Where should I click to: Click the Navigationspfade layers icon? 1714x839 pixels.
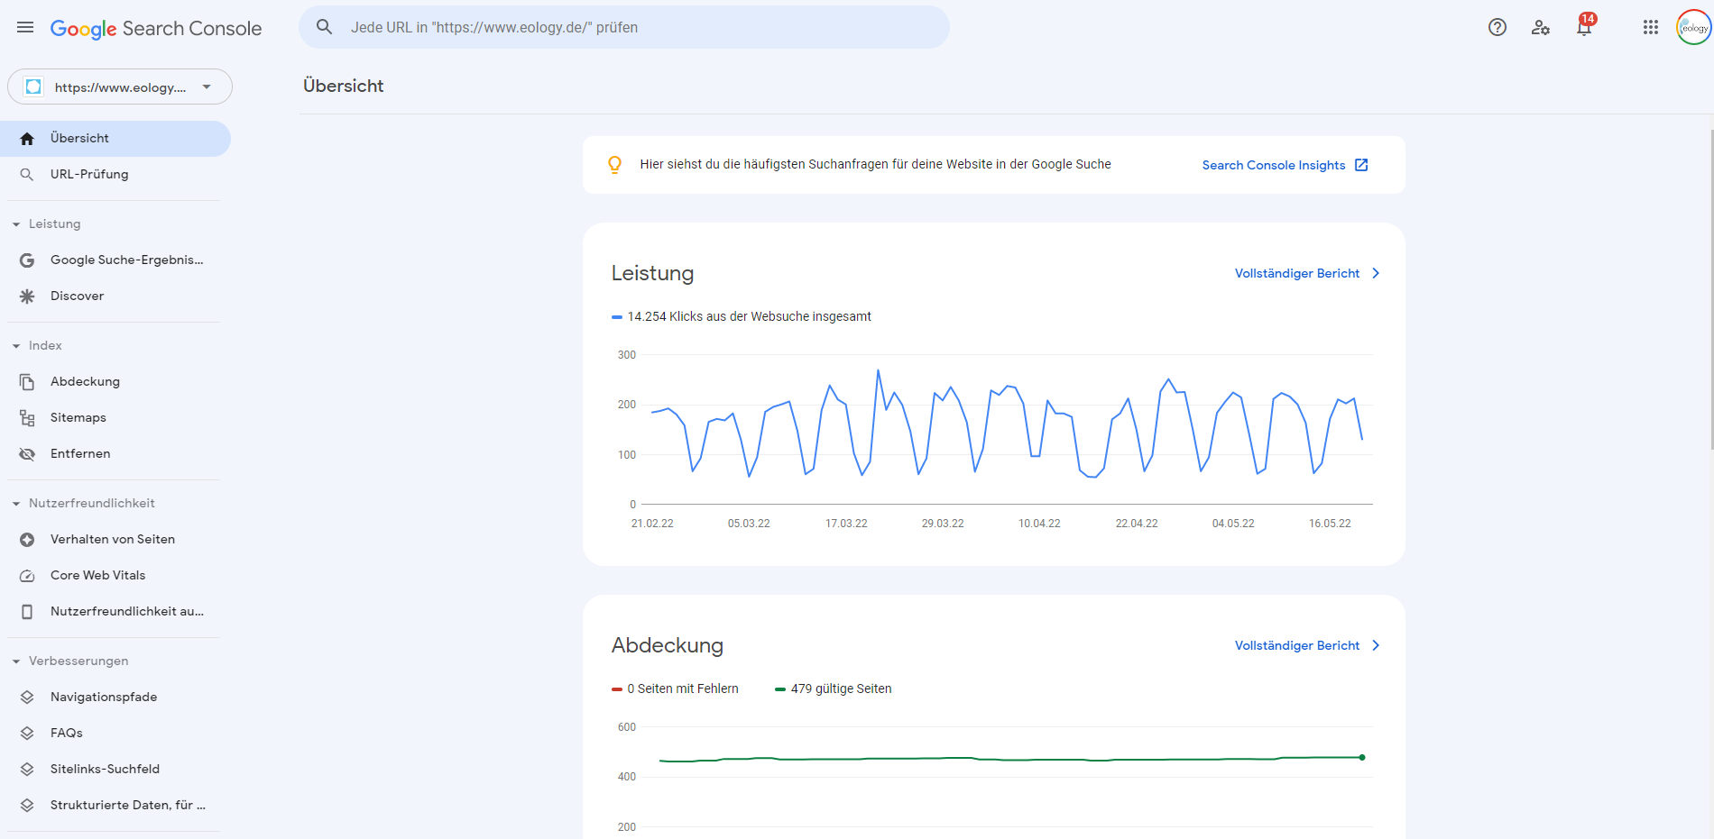click(27, 698)
